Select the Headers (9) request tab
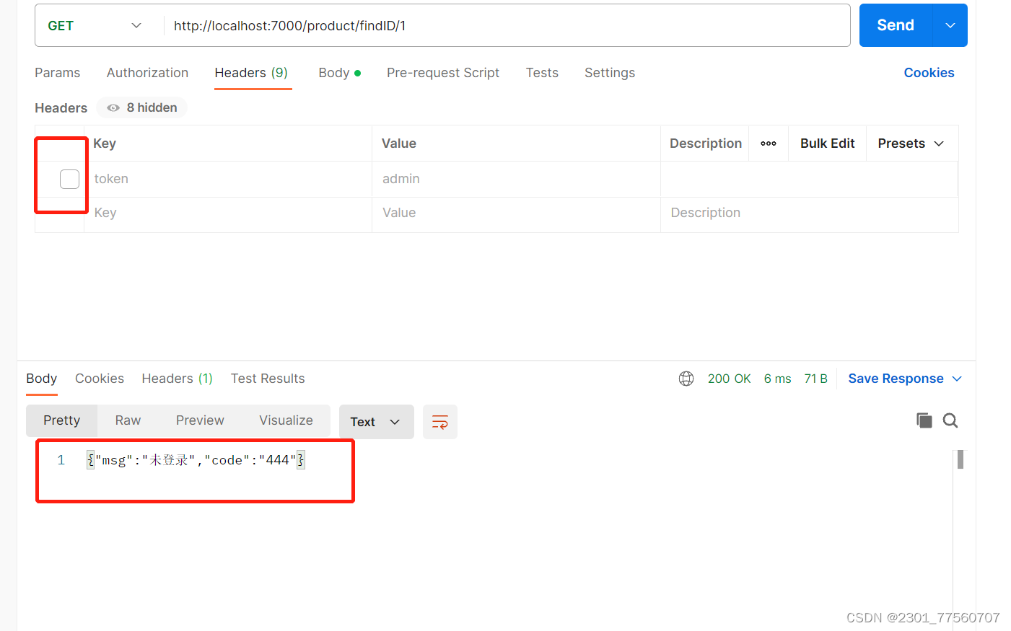Image resolution: width=1011 pixels, height=631 pixels. coord(251,73)
